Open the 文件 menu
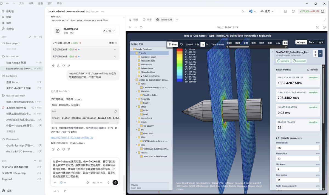329x195 pixels. click(x=21, y=4)
